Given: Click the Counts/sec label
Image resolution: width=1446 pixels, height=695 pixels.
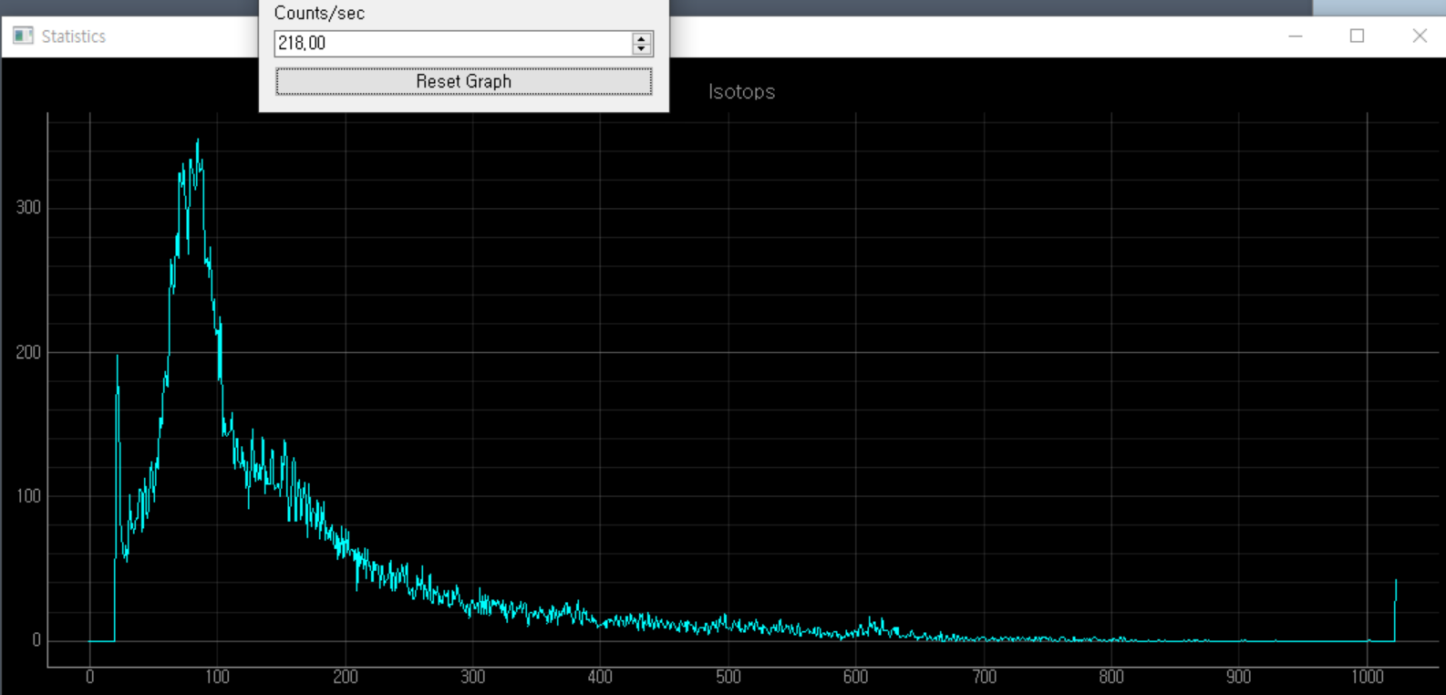Looking at the screenshot, I should pos(319,14).
